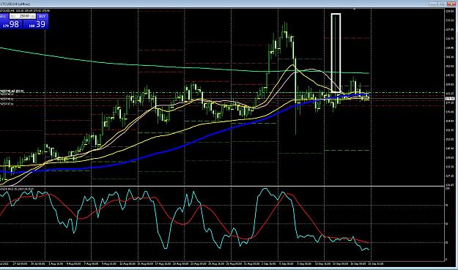458x270 pixels.
Task: Decrease volume with the left stepper arrow
Action: coord(12,16)
